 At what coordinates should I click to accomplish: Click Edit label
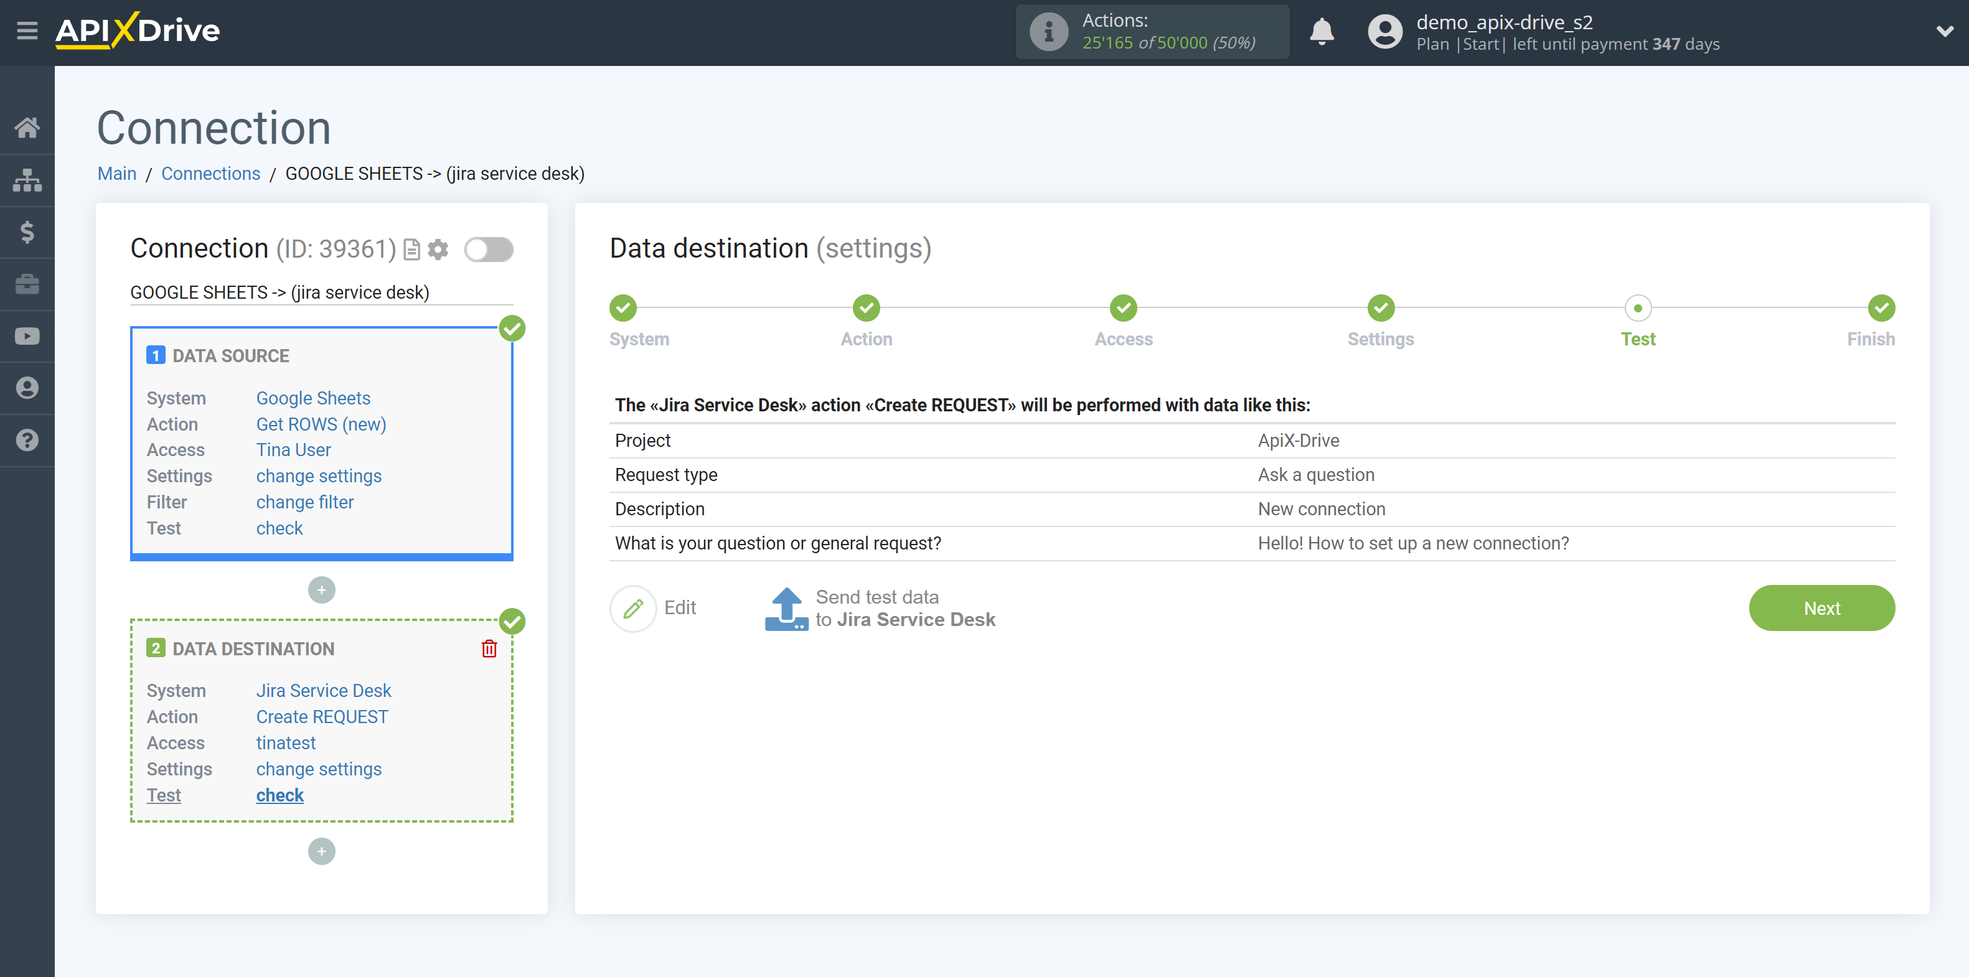click(680, 607)
